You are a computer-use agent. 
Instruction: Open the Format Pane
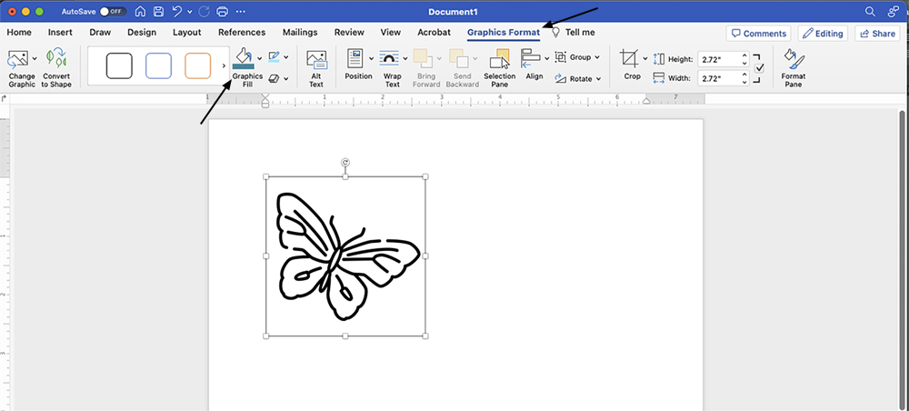[794, 68]
